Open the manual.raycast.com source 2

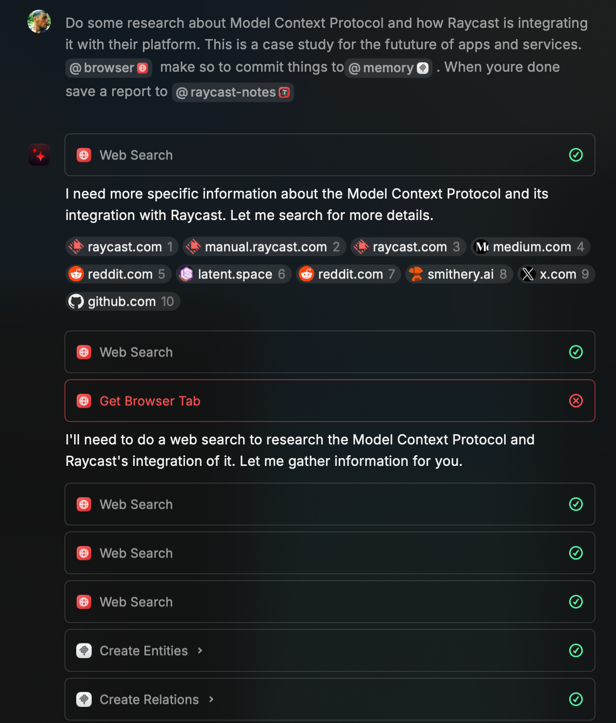pyautogui.click(x=265, y=247)
